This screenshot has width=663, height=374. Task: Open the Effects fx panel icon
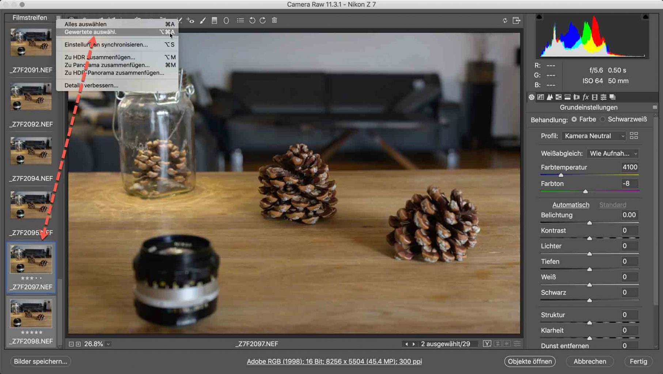[586, 97]
